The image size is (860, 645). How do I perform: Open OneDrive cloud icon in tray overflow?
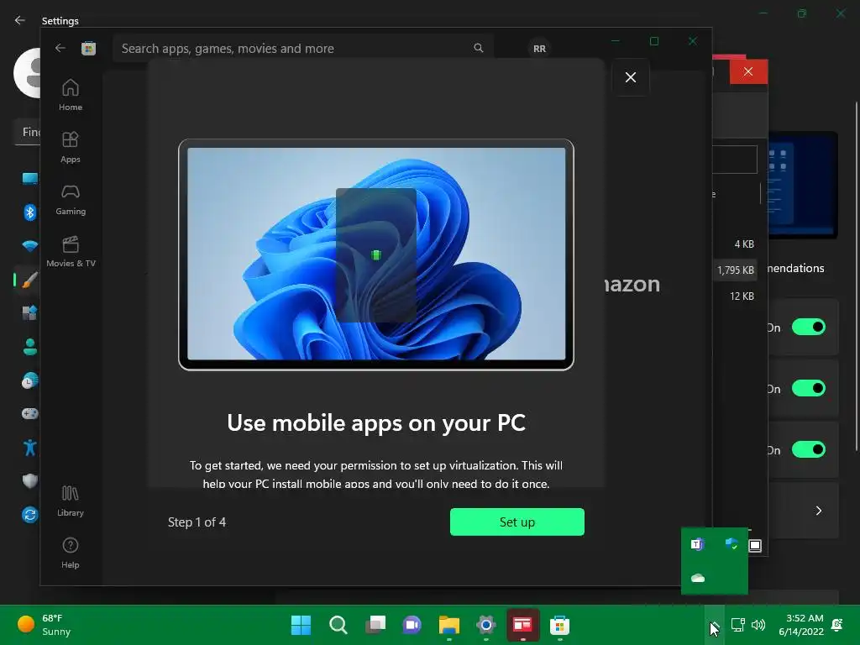click(698, 578)
